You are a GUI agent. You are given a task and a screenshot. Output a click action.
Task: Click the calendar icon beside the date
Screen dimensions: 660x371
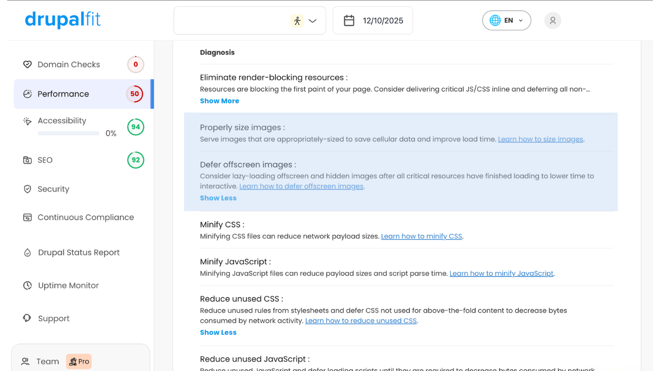pos(349,20)
